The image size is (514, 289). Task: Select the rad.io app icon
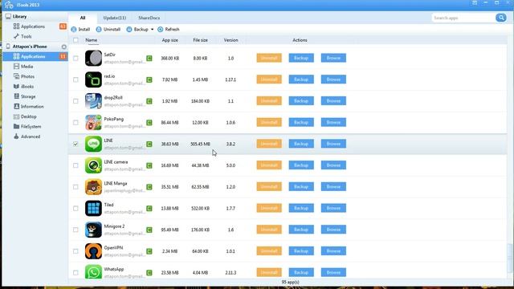(93, 79)
